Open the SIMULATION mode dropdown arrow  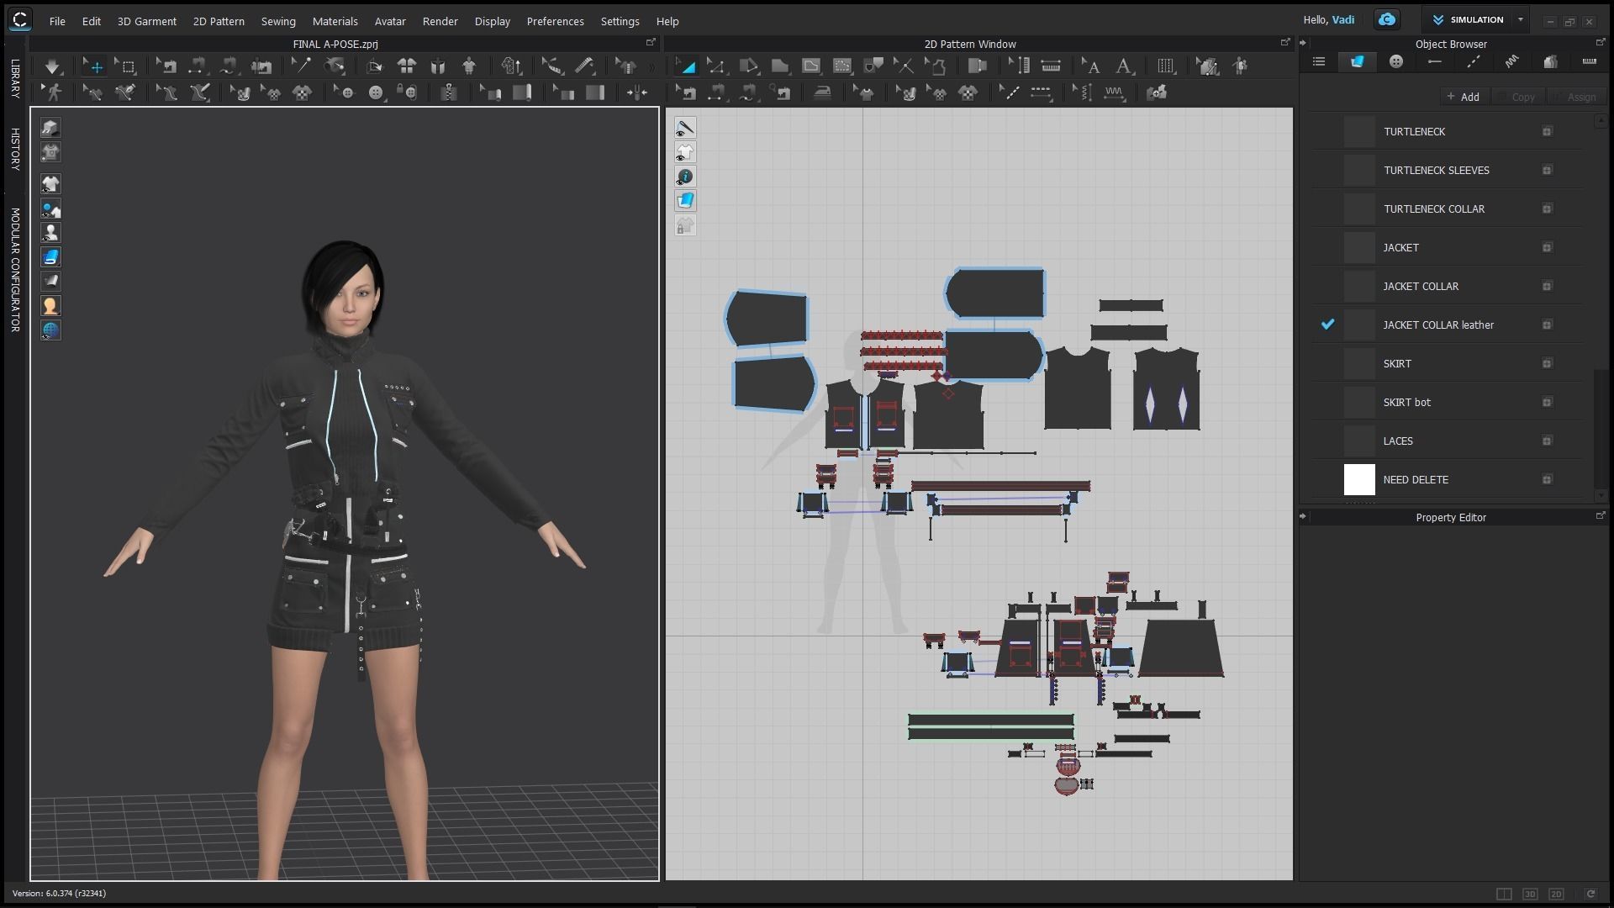[1520, 19]
